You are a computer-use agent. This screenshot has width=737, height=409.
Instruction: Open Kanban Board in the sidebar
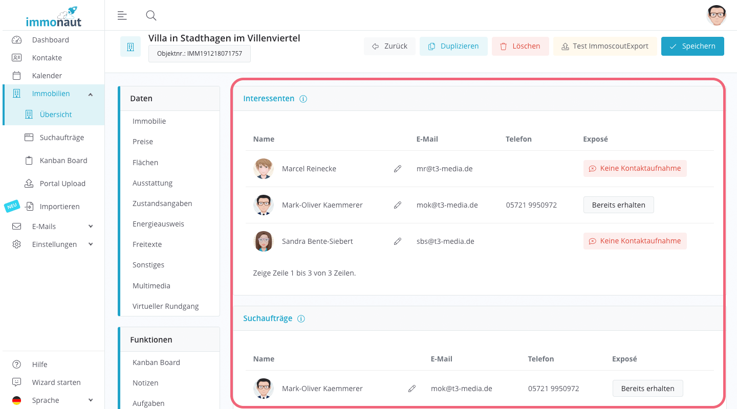coord(63,161)
